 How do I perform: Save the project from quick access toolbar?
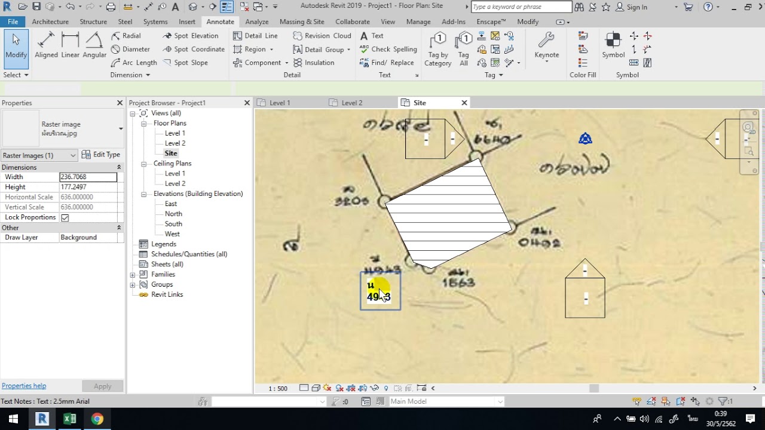tap(36, 7)
